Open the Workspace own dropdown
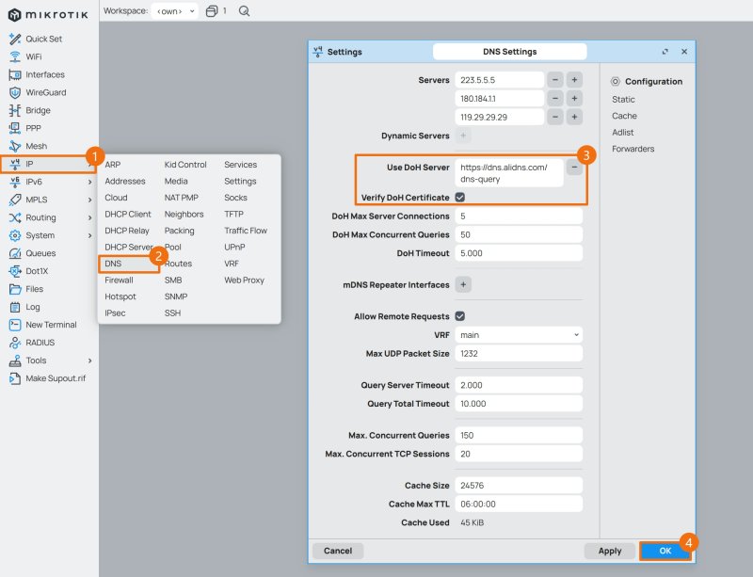Screen dimensions: 753x577 (x=175, y=11)
